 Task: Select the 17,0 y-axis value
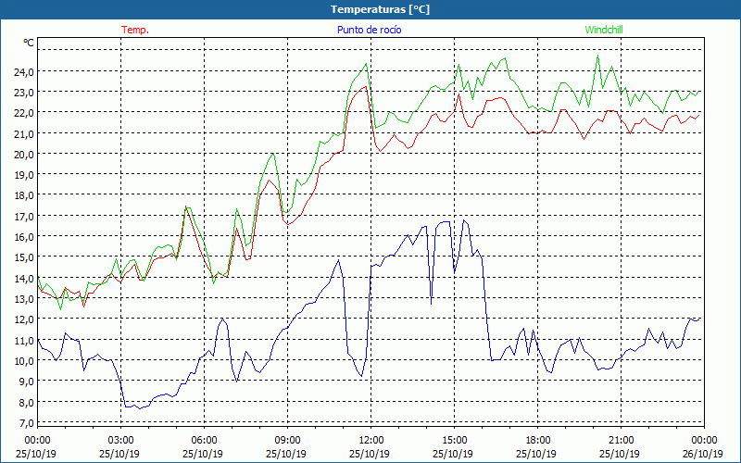pyautogui.click(x=25, y=217)
